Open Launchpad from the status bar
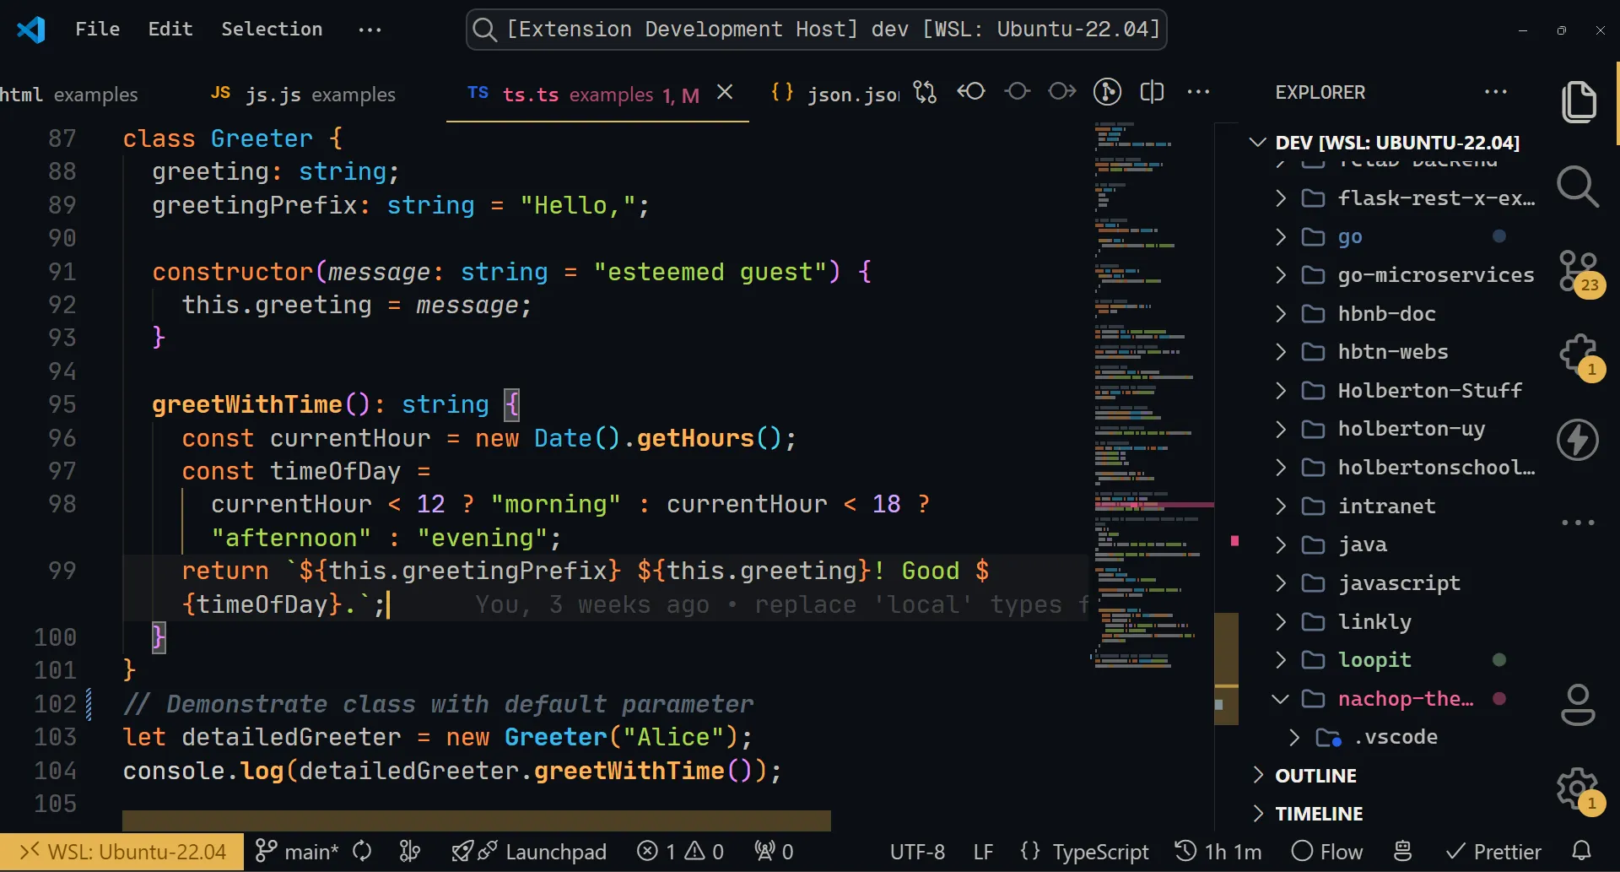Screen dimensions: 1620x872 coord(529,852)
